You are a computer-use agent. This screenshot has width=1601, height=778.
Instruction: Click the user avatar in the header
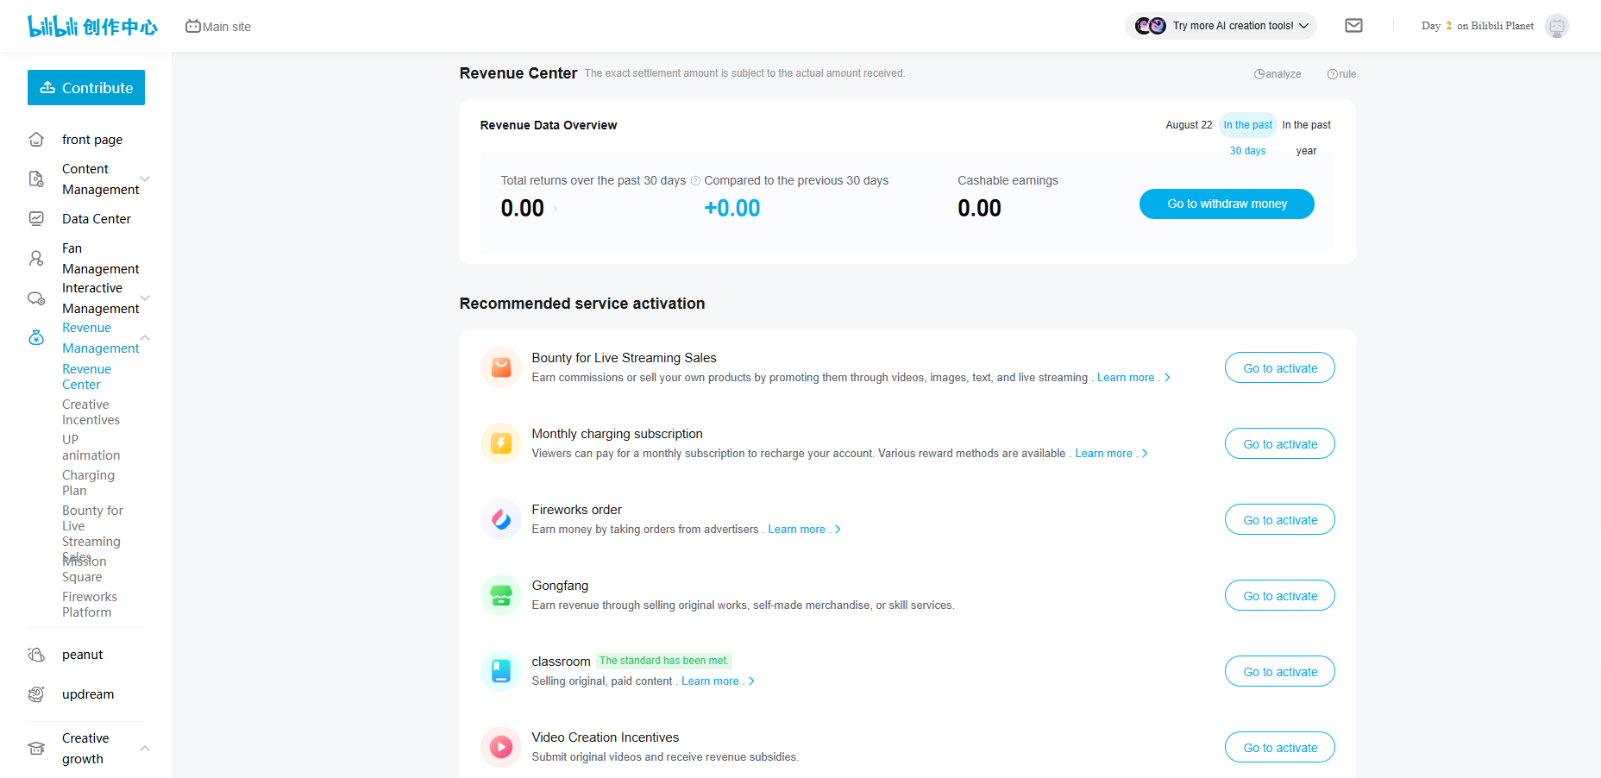coord(1556,26)
